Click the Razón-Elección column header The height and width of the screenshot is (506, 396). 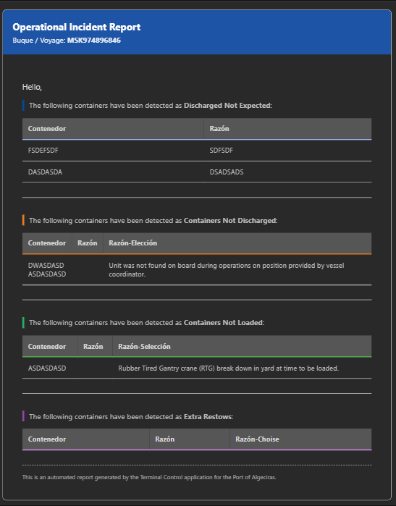pyautogui.click(x=133, y=243)
